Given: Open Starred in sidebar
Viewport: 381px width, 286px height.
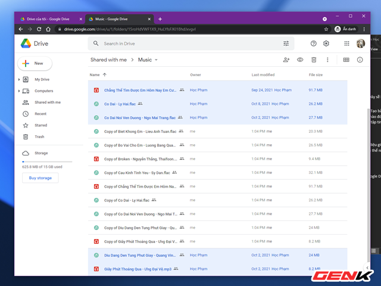Looking at the screenshot, I should click(x=41, y=125).
